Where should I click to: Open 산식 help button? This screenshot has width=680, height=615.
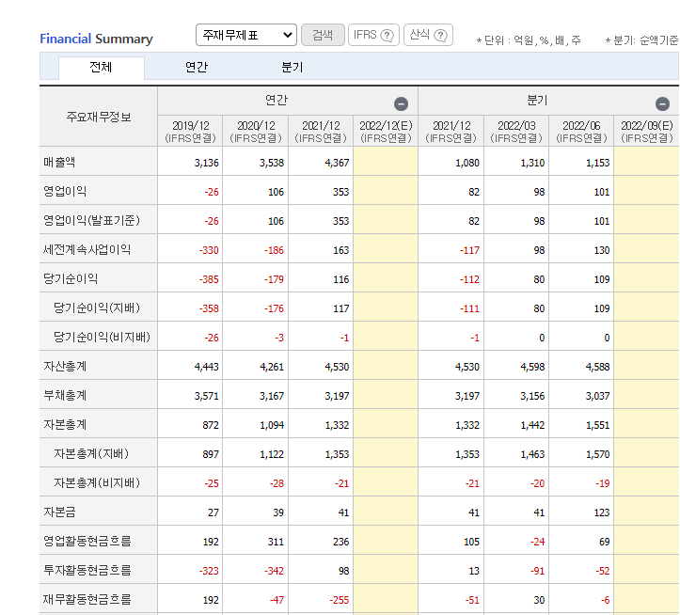[x=428, y=35]
